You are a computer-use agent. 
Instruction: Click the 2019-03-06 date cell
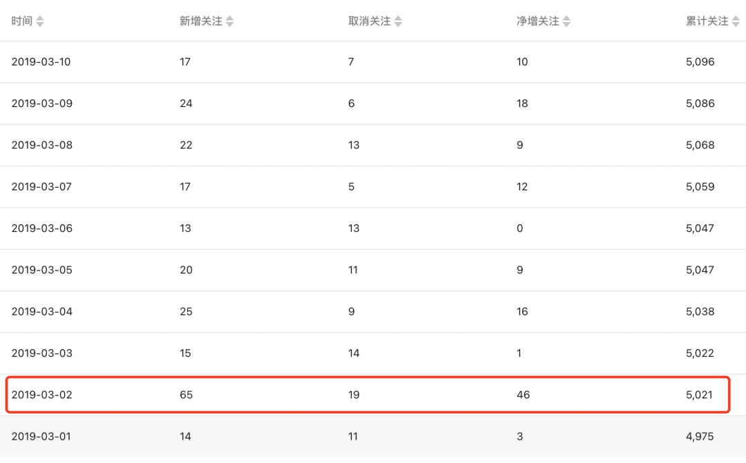[42, 228]
